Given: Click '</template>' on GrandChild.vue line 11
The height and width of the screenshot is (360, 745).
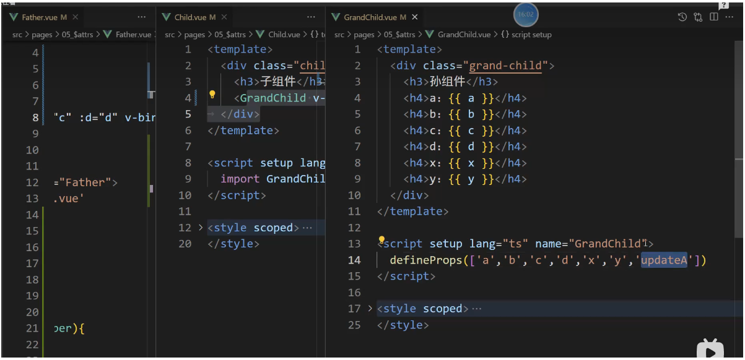Looking at the screenshot, I should 412,211.
